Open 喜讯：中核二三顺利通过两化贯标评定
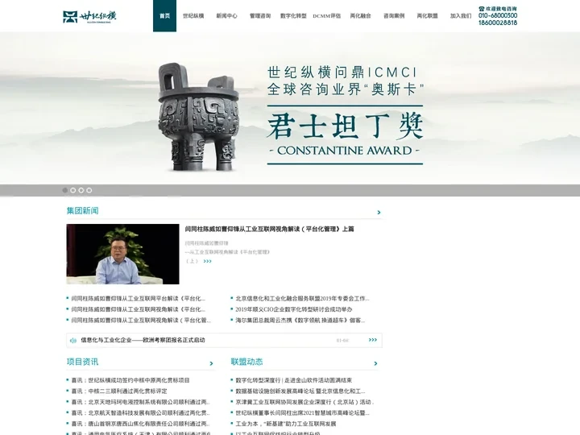580x435 pixels. [x=119, y=391]
